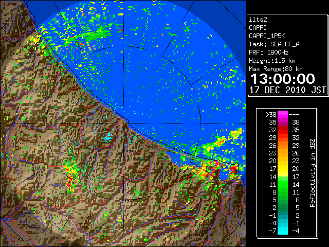Image resolution: width=329 pixels, height=247 pixels.
Task: Select the 'Max Range:80 km' text
Action: point(276,69)
